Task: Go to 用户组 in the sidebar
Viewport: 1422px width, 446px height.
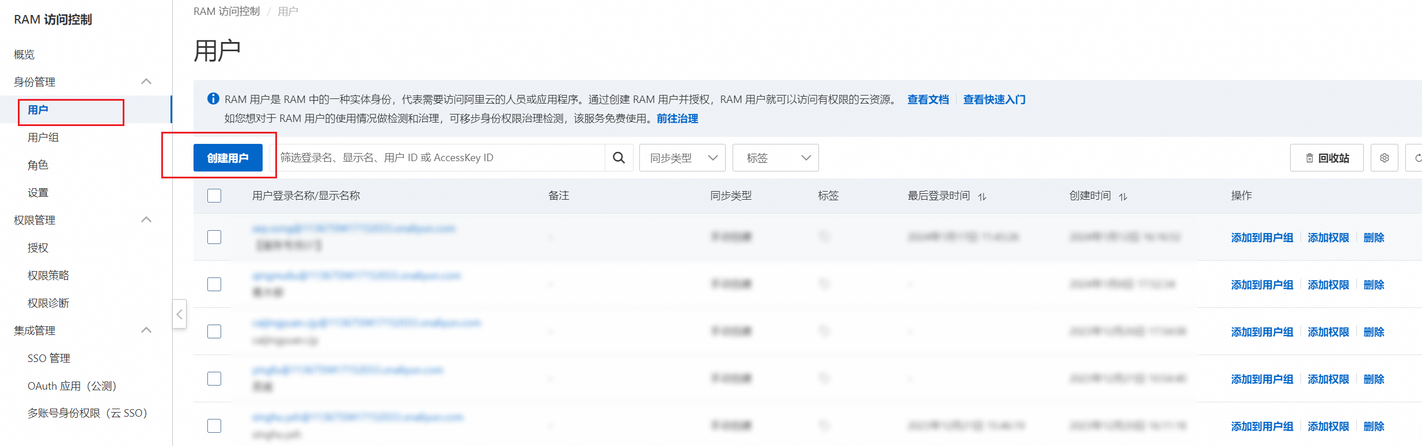Action: (x=43, y=138)
